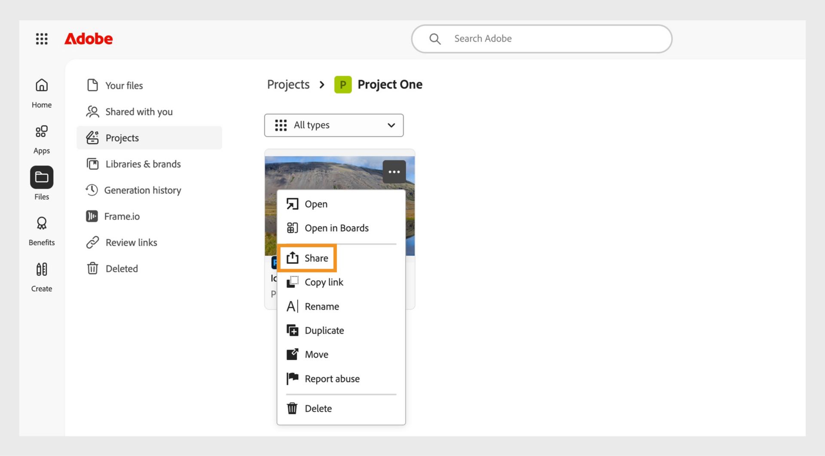This screenshot has height=456, width=825.
Task: Open Libraries & brands
Action: point(149,164)
